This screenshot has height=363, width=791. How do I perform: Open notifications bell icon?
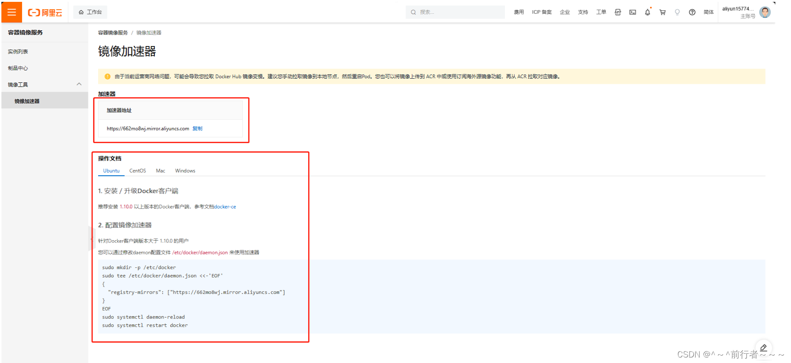tap(648, 12)
